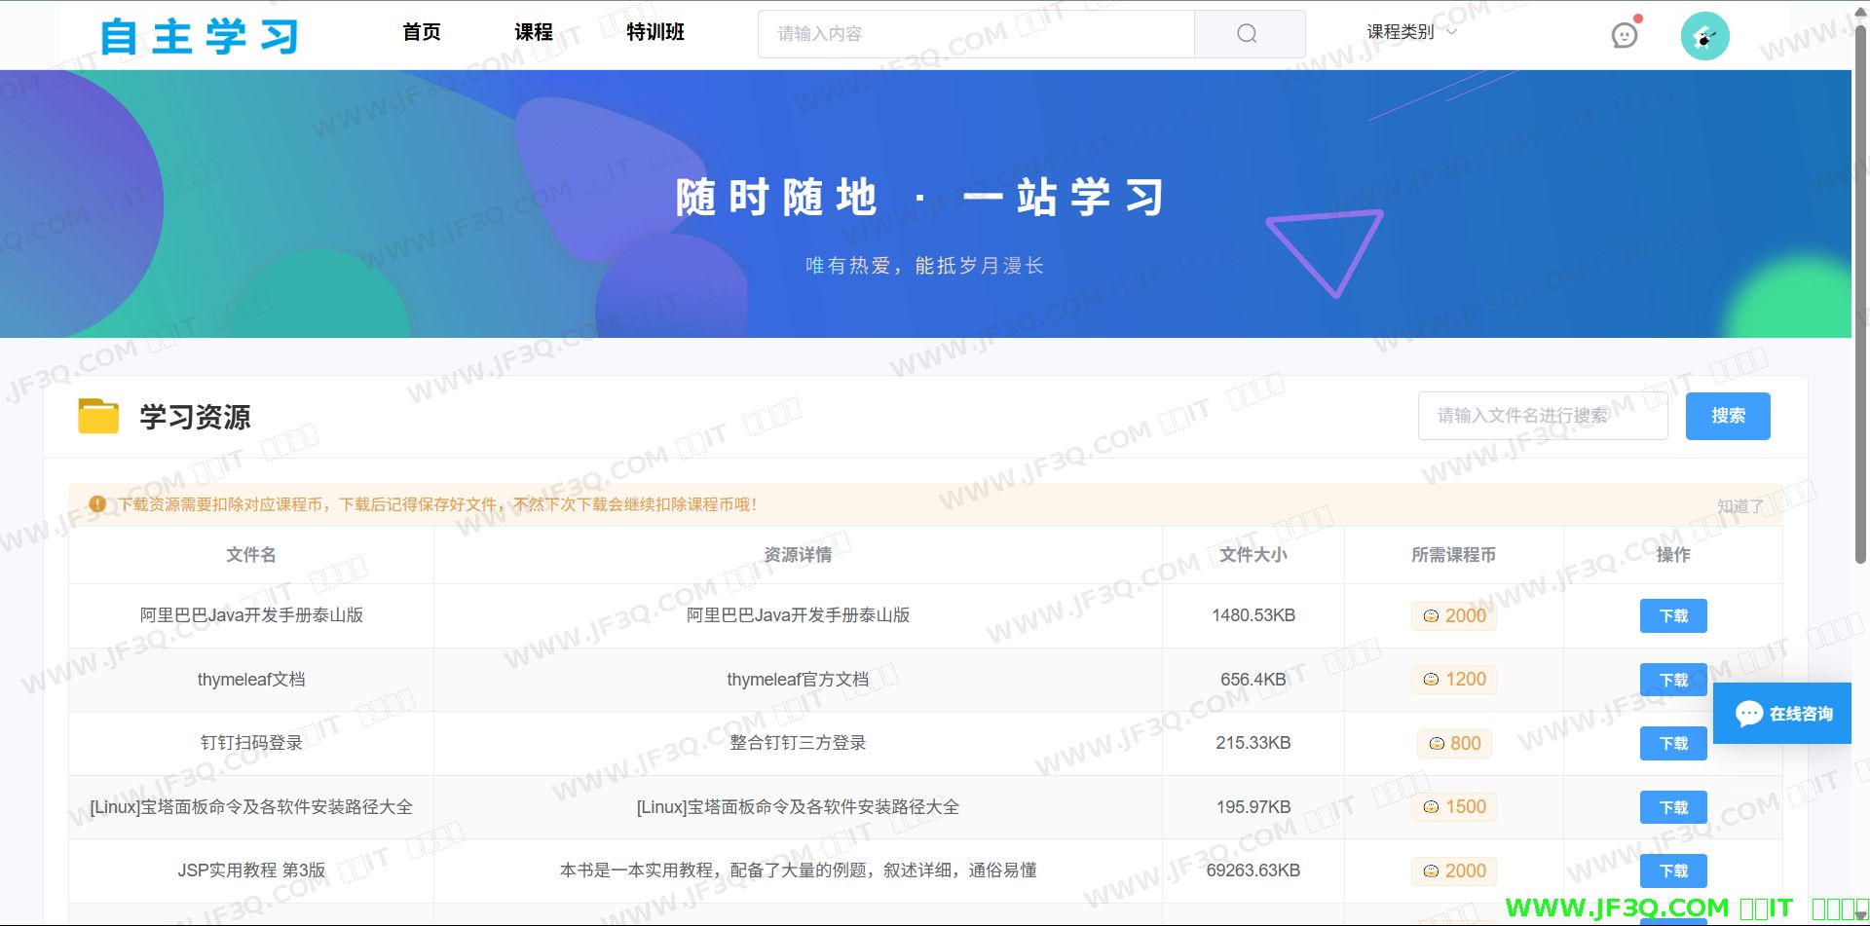Screen dimensions: 1870x926
Task: Click the 自主学习 site logo
Action: pos(200,37)
